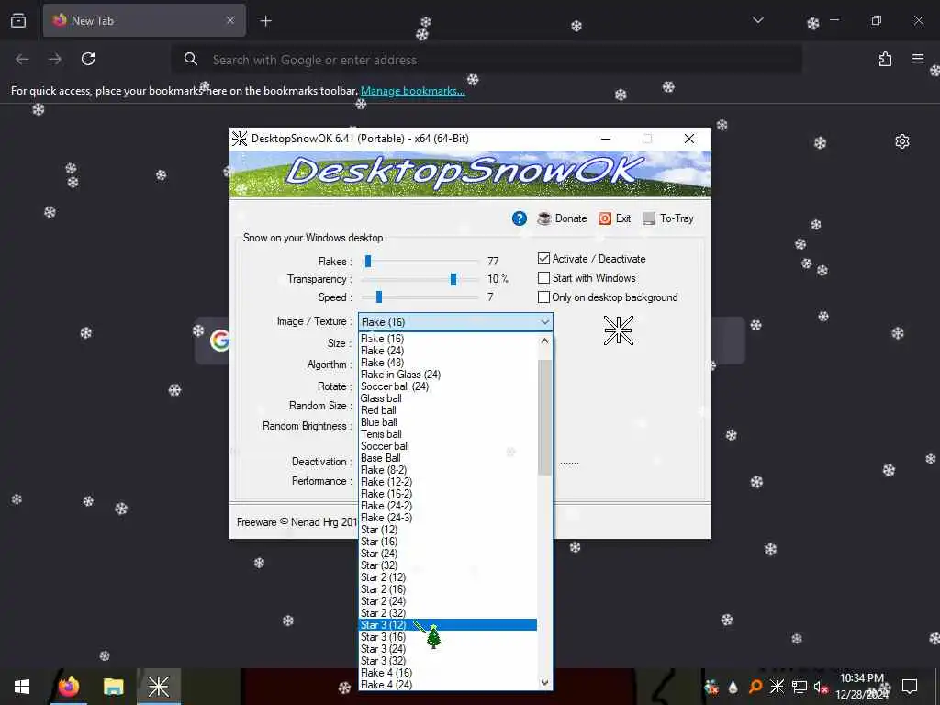Select Flake 4 (16) option

pos(448,673)
